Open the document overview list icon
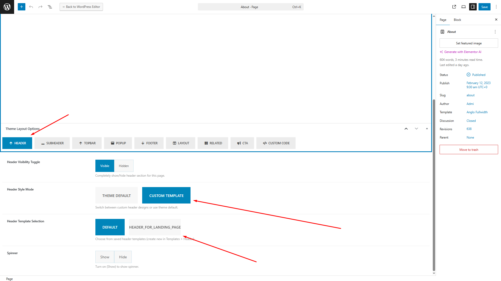501x281 pixels. [50, 7]
